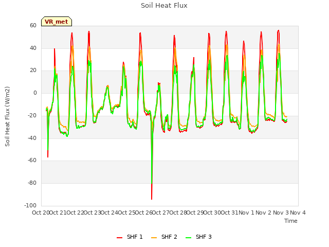Click the SHF 3 legend label
329x247 pixels.
[204, 237]
